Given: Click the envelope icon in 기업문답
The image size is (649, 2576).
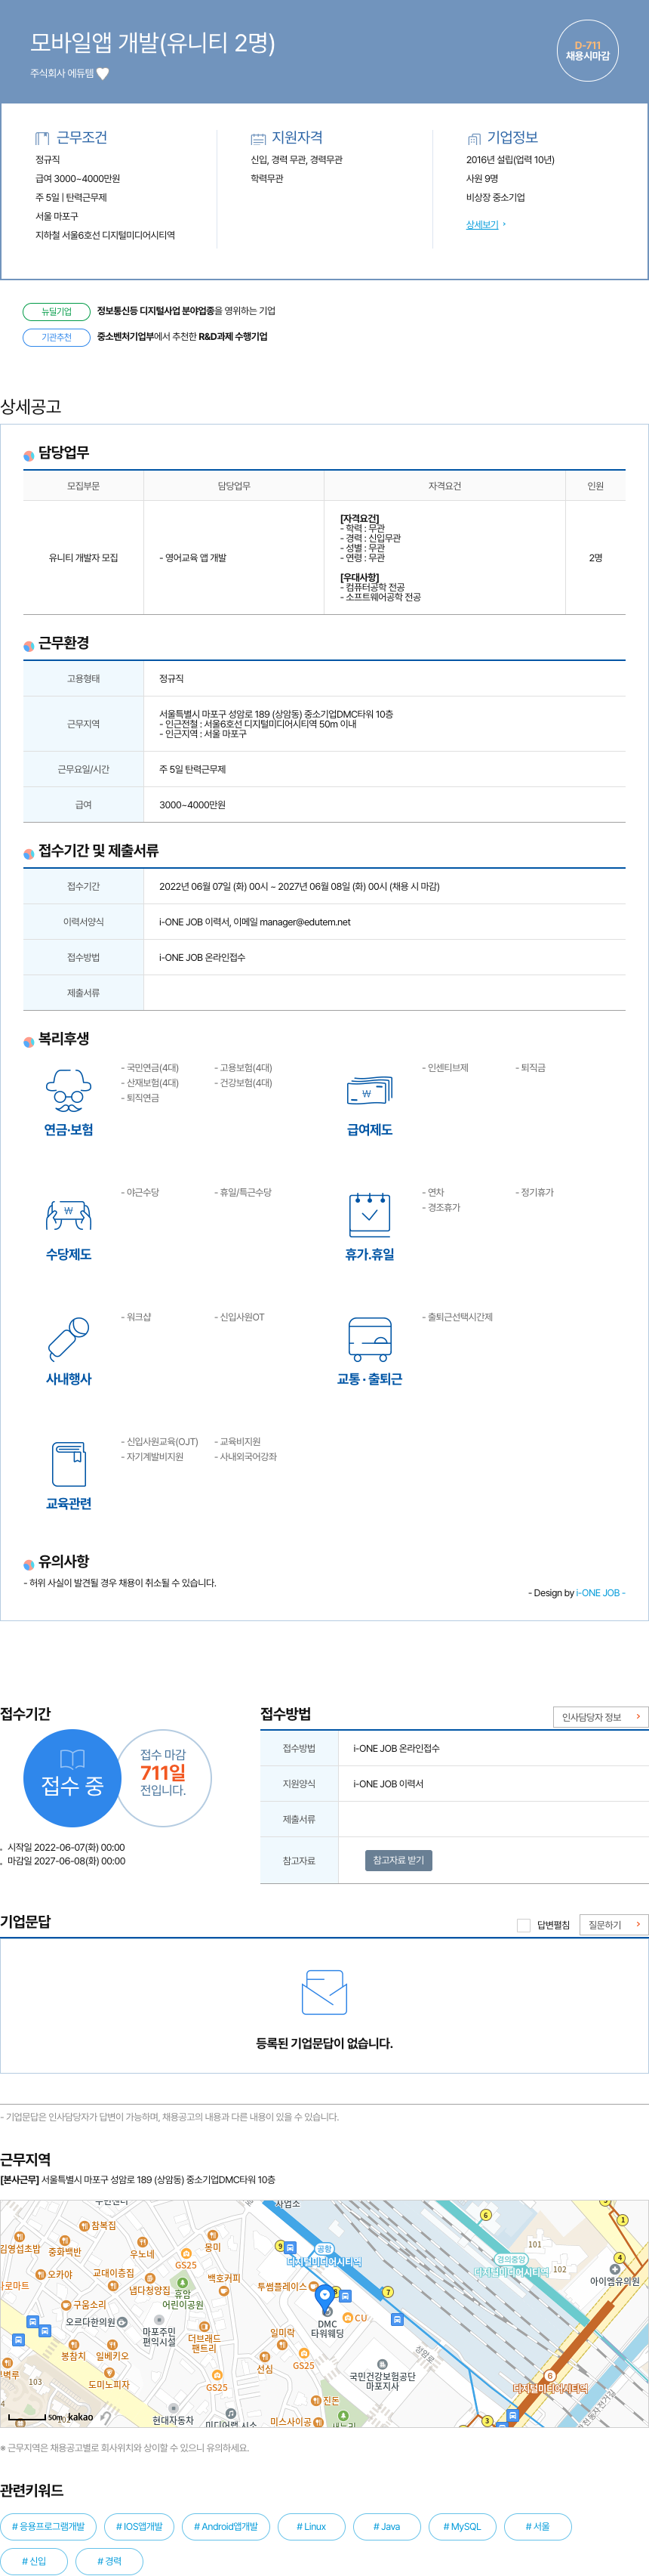Looking at the screenshot, I should (x=324, y=1993).
